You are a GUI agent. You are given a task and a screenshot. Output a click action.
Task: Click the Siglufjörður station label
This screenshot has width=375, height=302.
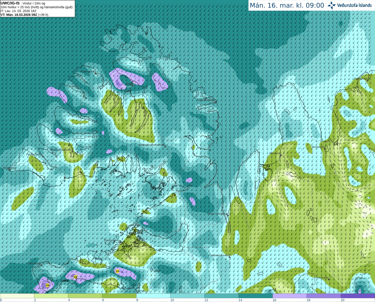(360, 79)
